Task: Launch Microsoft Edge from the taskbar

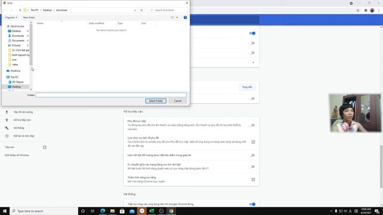Action: [x=102, y=211]
